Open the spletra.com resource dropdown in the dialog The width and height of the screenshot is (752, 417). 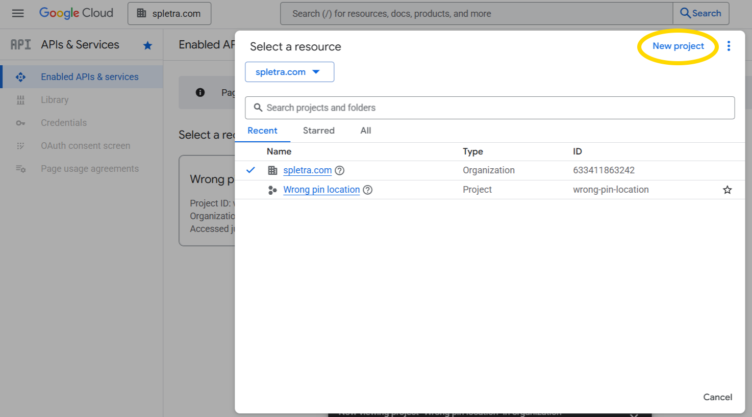[289, 72]
